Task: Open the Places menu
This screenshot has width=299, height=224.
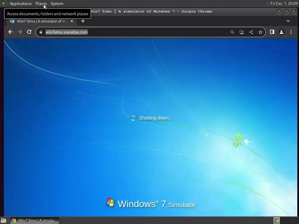Action: click(41, 3)
